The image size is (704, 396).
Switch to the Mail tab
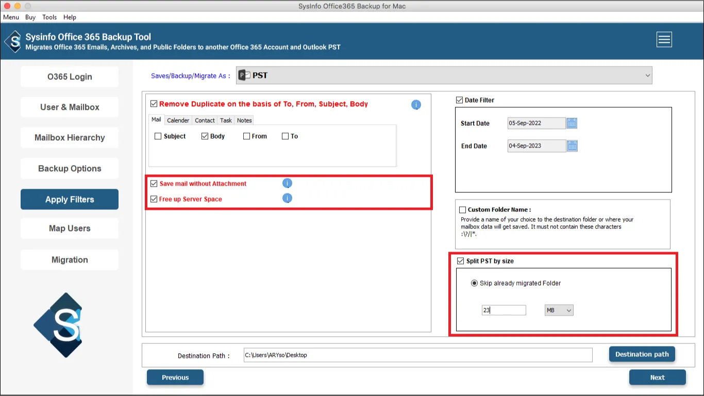point(156,120)
